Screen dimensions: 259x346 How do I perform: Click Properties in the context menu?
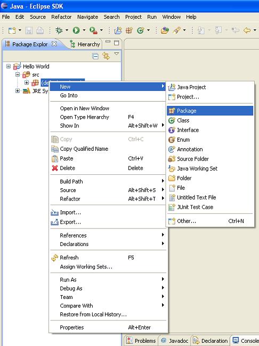tap(108, 327)
